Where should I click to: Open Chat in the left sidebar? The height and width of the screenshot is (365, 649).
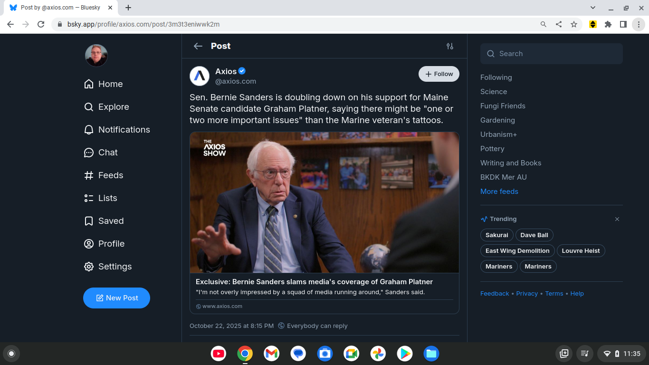coord(101,153)
